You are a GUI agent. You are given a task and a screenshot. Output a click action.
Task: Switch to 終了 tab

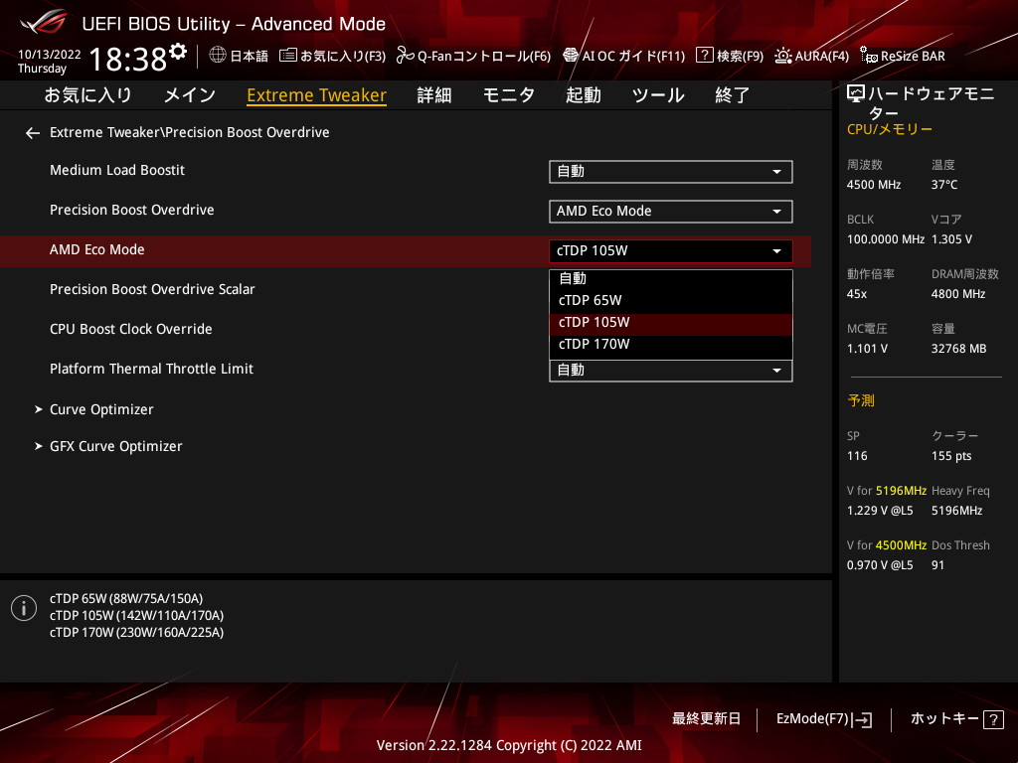click(x=733, y=95)
